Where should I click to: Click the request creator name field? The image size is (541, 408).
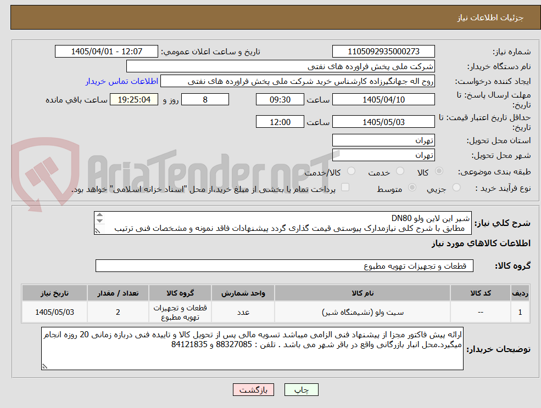(297, 81)
